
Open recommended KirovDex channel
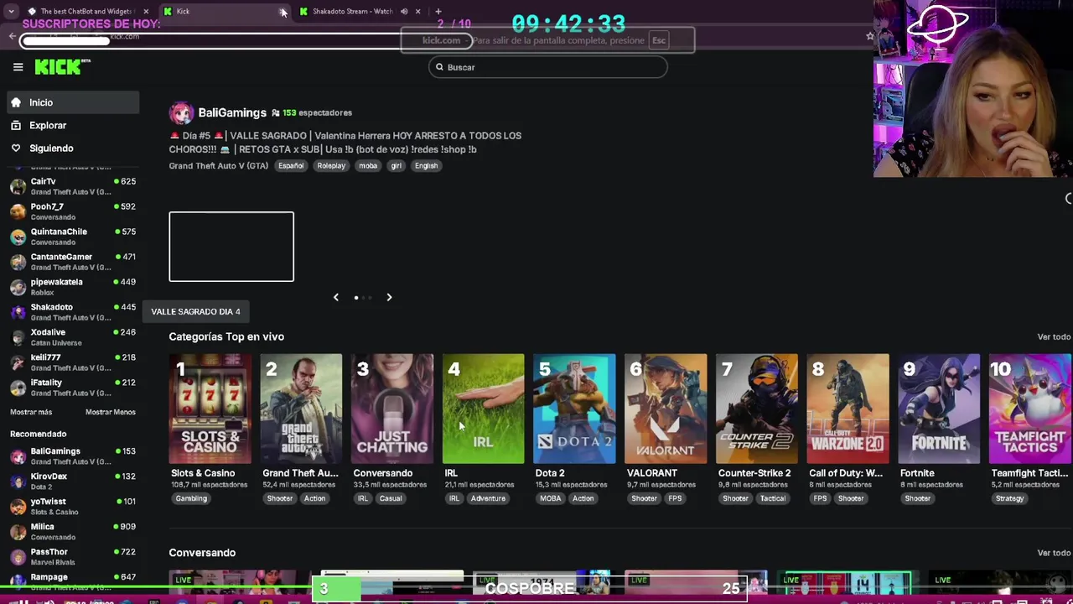click(x=73, y=482)
